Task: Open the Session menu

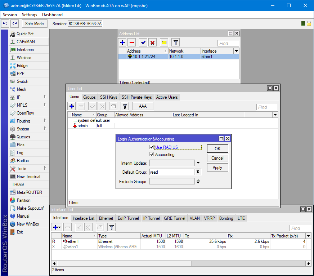Action: click(x=10, y=15)
